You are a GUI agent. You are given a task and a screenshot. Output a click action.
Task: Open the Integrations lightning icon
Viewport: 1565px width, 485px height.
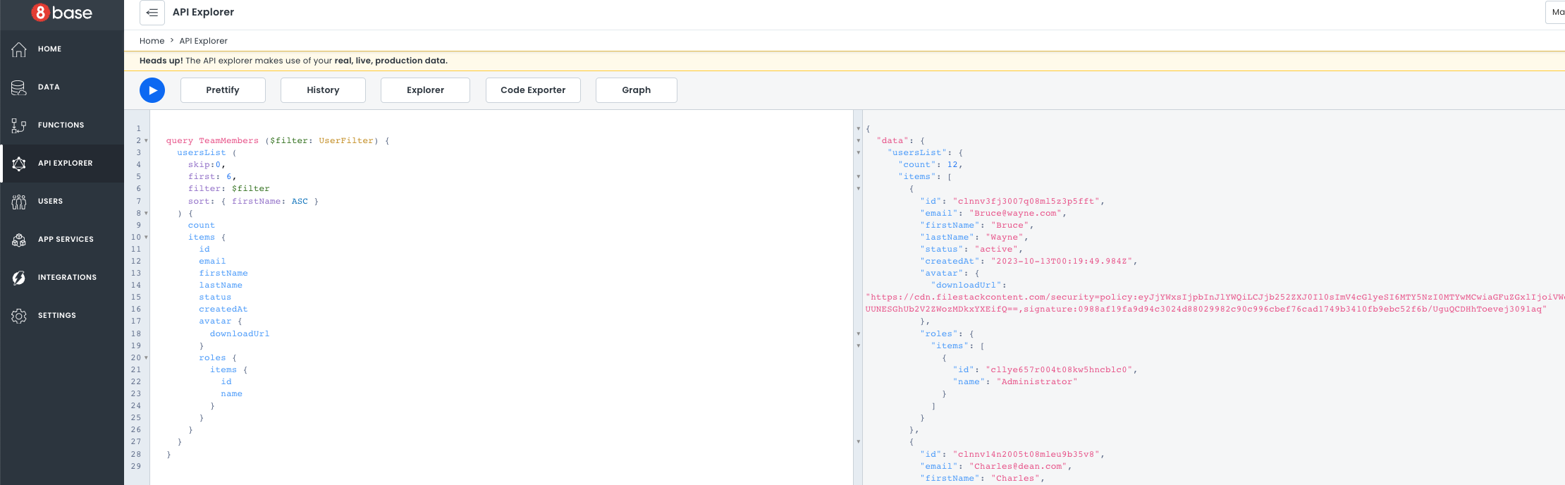[19, 278]
